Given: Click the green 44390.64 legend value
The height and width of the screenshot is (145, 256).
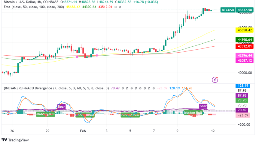Looking at the screenshot, I should tap(89, 7).
